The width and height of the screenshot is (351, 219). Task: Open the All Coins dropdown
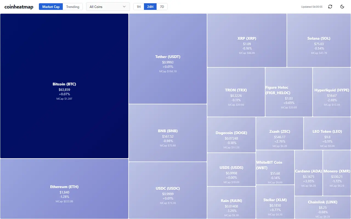click(x=108, y=7)
